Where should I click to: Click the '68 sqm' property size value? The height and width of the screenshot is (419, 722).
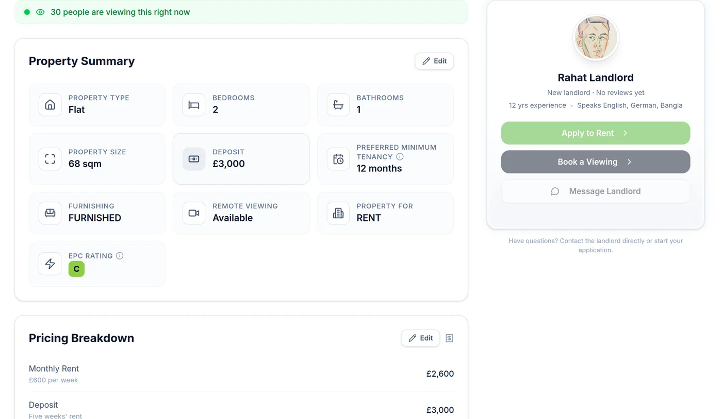[85, 164]
